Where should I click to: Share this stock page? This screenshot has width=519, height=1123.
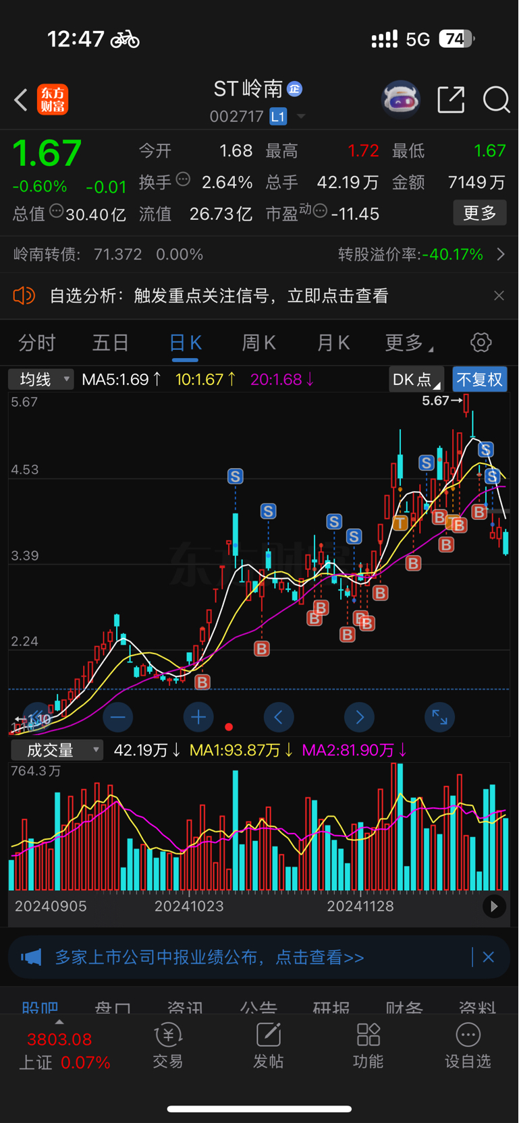click(451, 99)
